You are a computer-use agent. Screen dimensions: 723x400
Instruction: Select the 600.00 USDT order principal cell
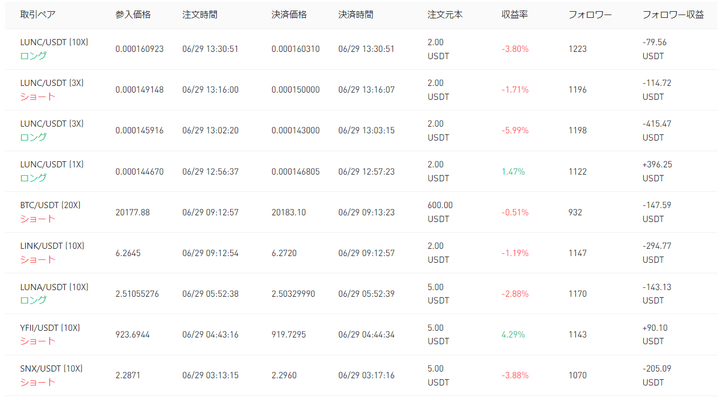pos(440,212)
